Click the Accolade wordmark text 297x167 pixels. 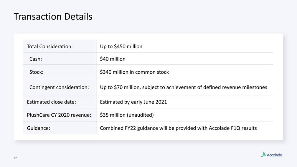274,155
